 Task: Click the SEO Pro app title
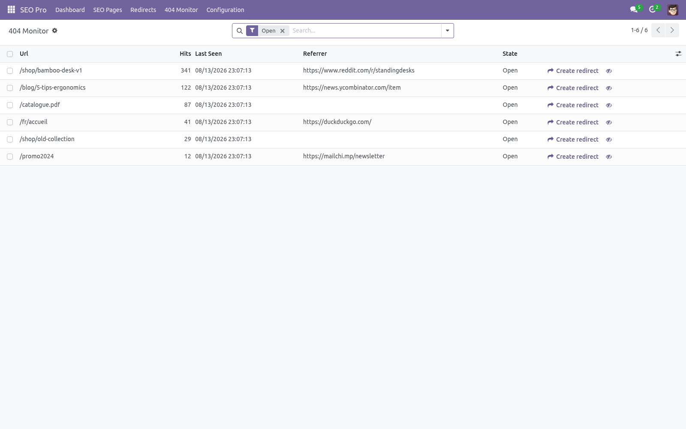[33, 9]
